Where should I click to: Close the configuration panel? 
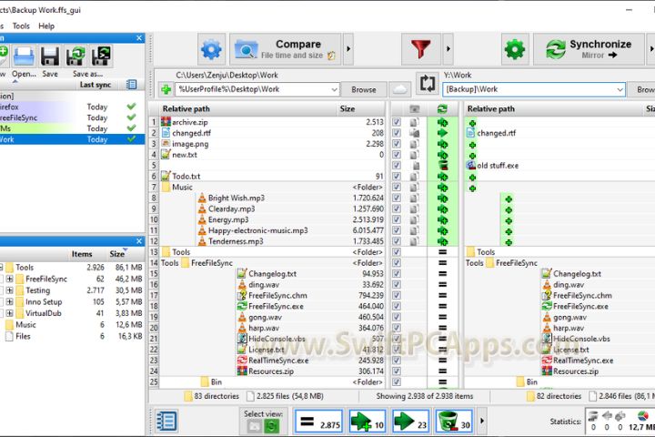139,38
